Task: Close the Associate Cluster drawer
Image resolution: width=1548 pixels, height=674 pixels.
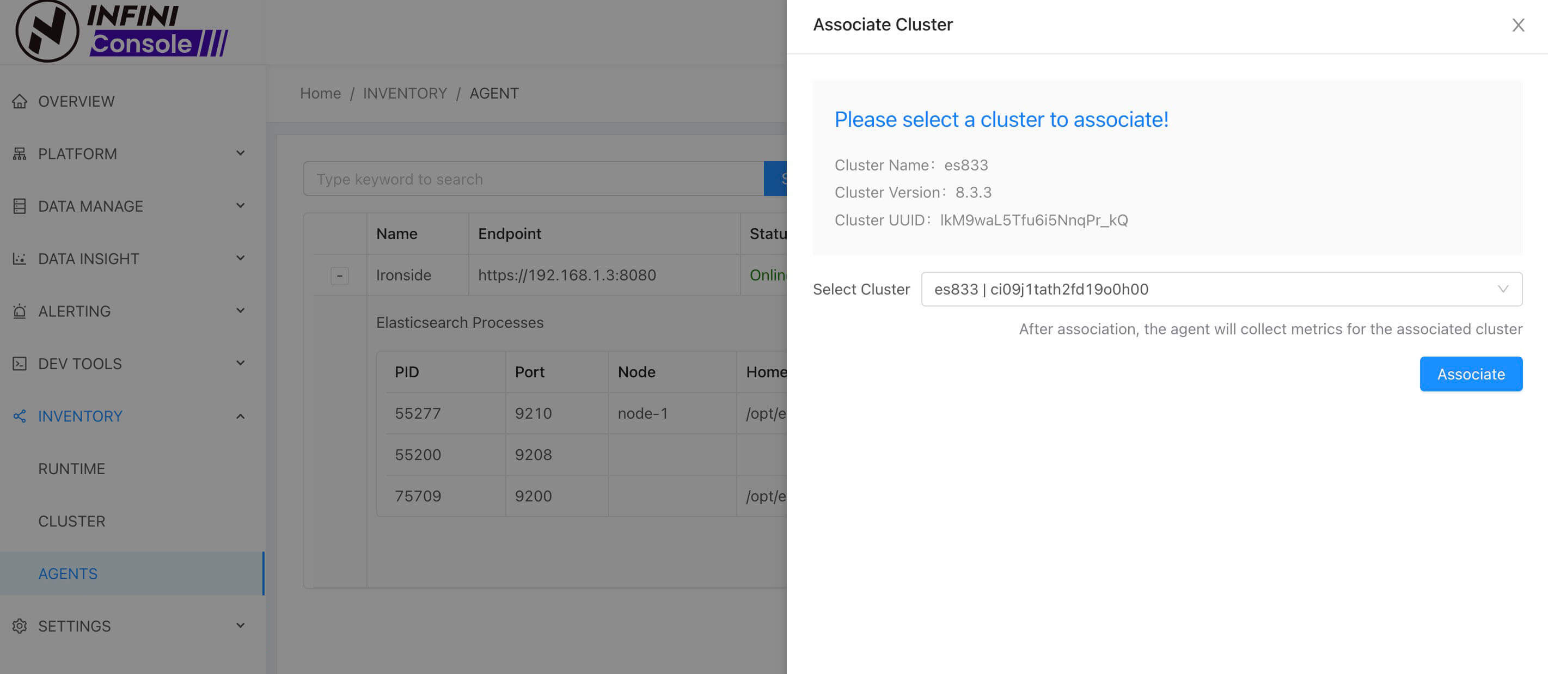Action: click(1518, 25)
